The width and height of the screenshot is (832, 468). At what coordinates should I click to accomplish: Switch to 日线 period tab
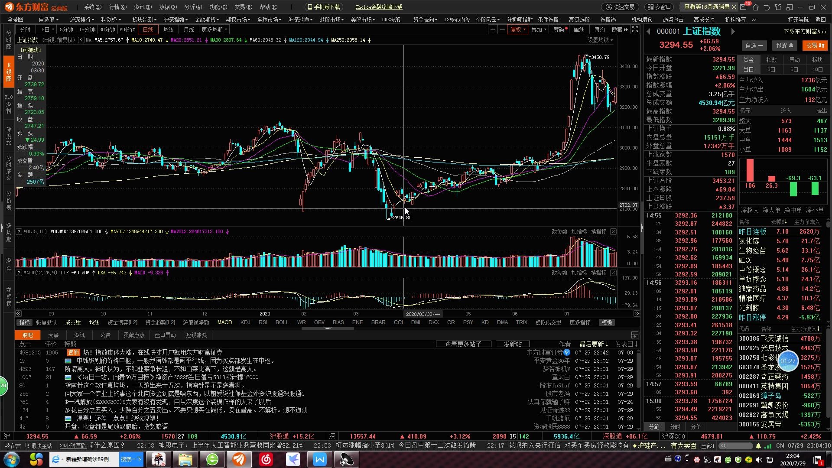[148, 29]
